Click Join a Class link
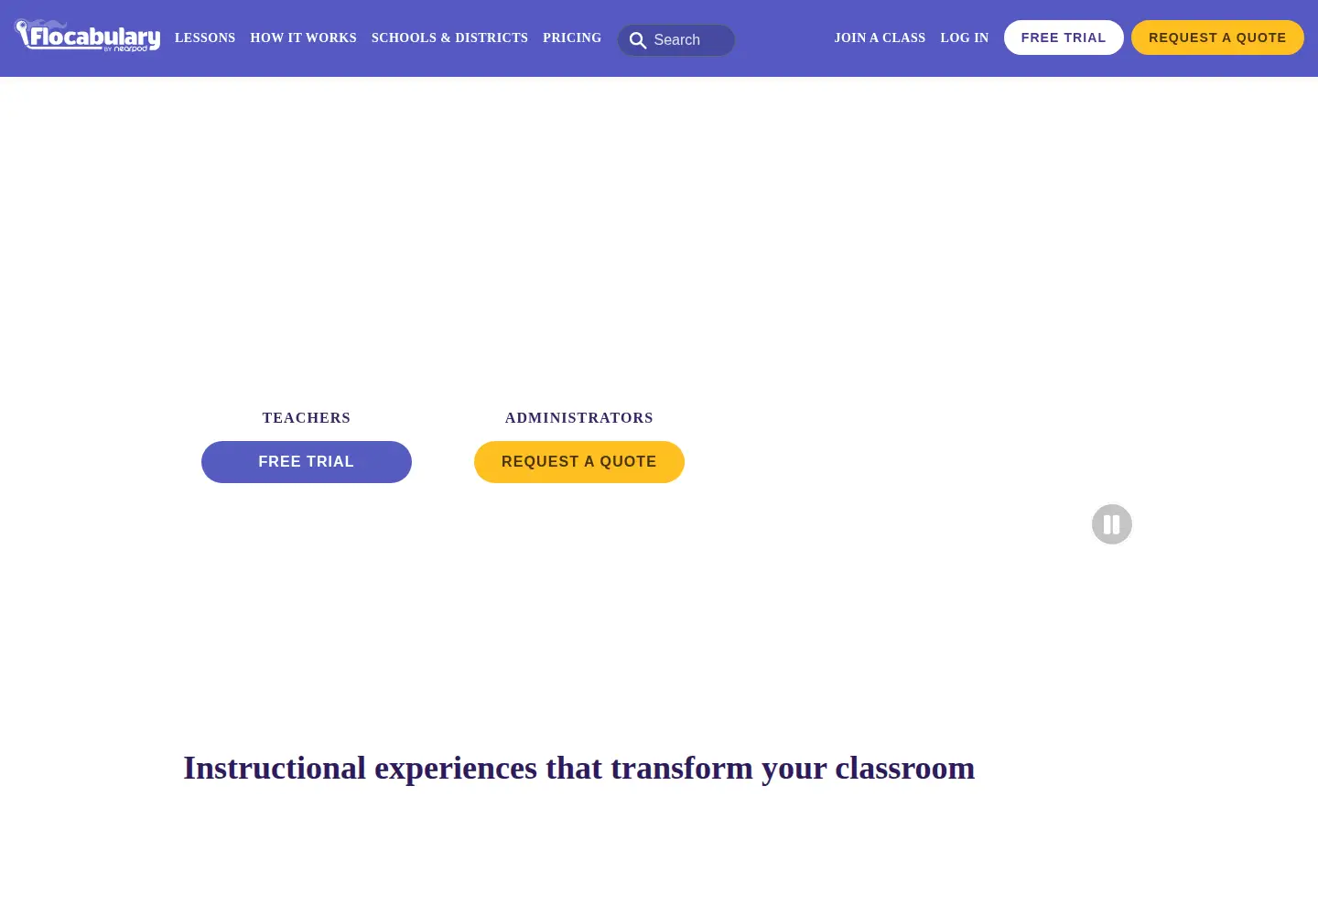This screenshot has height=915, width=1318. [x=880, y=38]
